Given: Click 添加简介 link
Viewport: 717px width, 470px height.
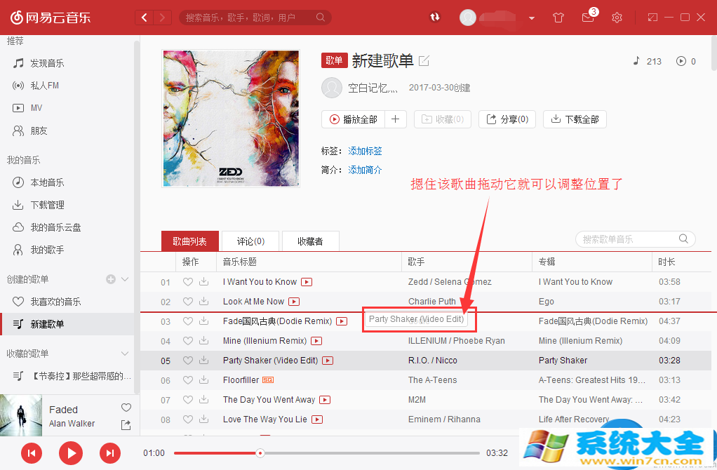Looking at the screenshot, I should (365, 170).
